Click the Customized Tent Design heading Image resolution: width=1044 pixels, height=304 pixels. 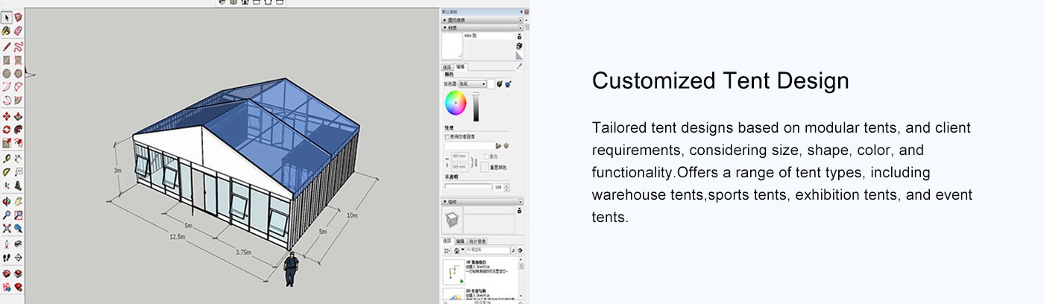pyautogui.click(x=720, y=80)
